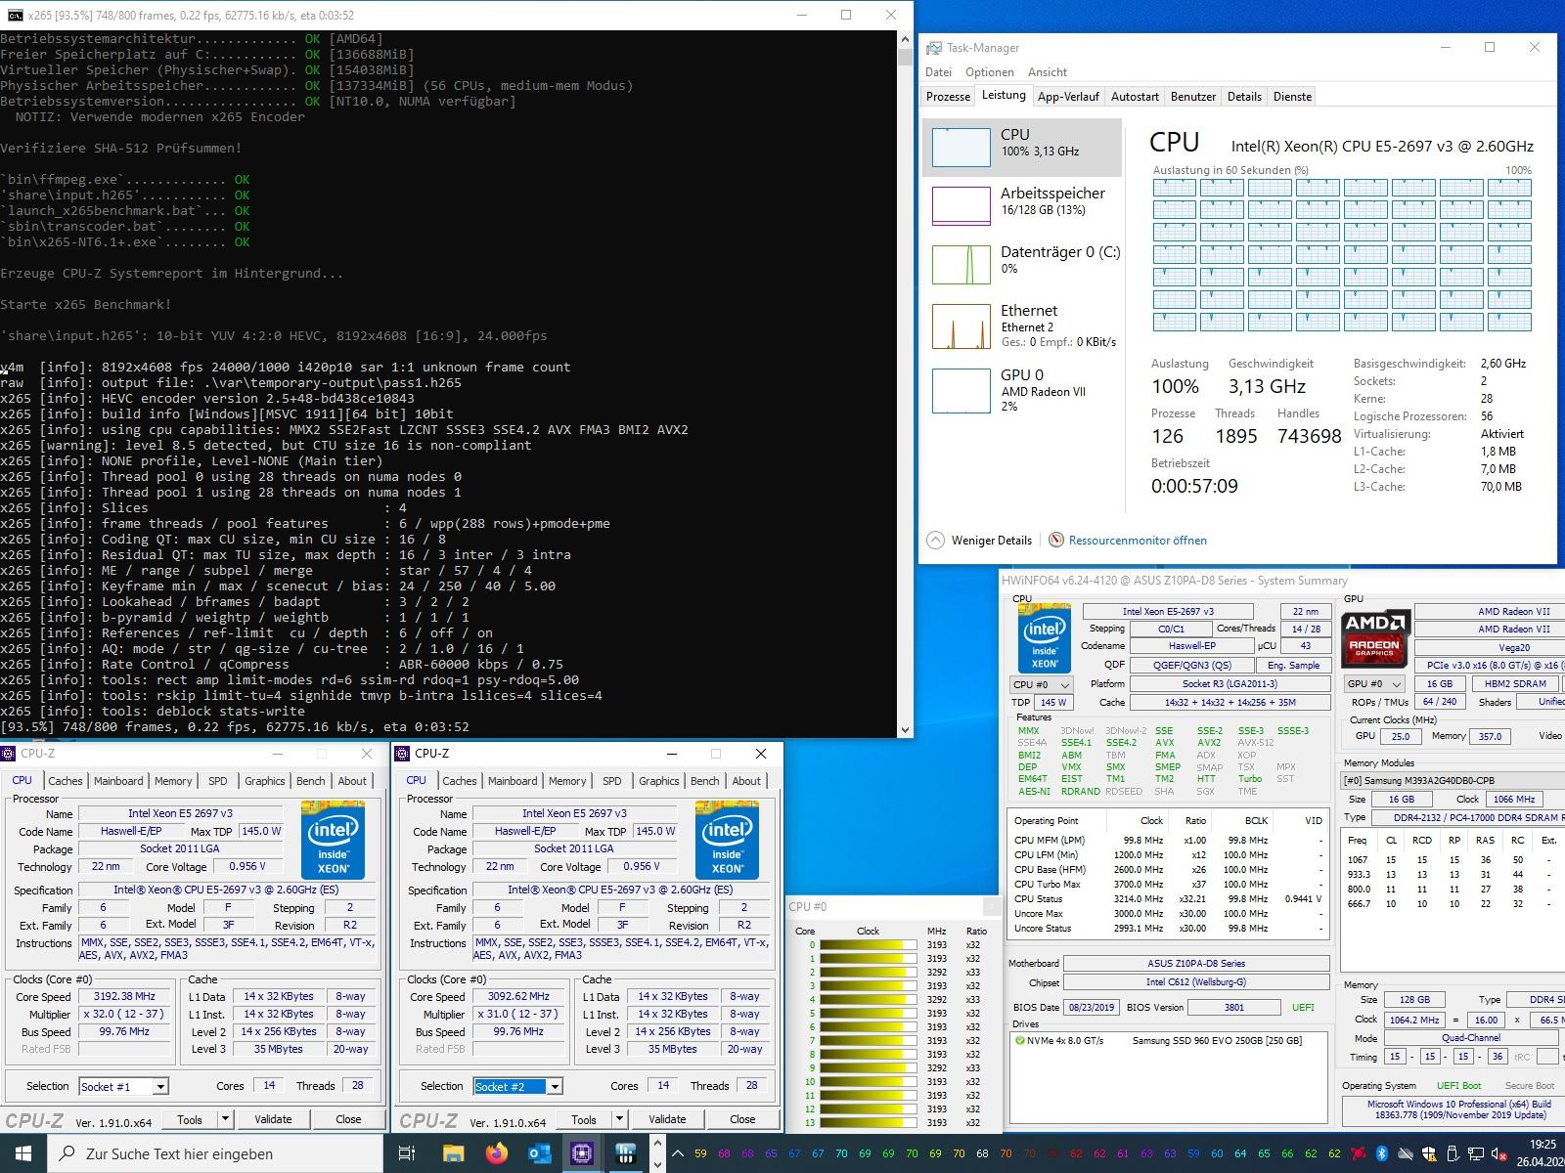Screen dimensions: 1565x1173
Task: Open the Windows Start menu
Action: 23,1153
